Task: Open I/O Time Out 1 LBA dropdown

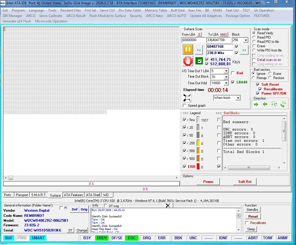Action: point(226,71)
